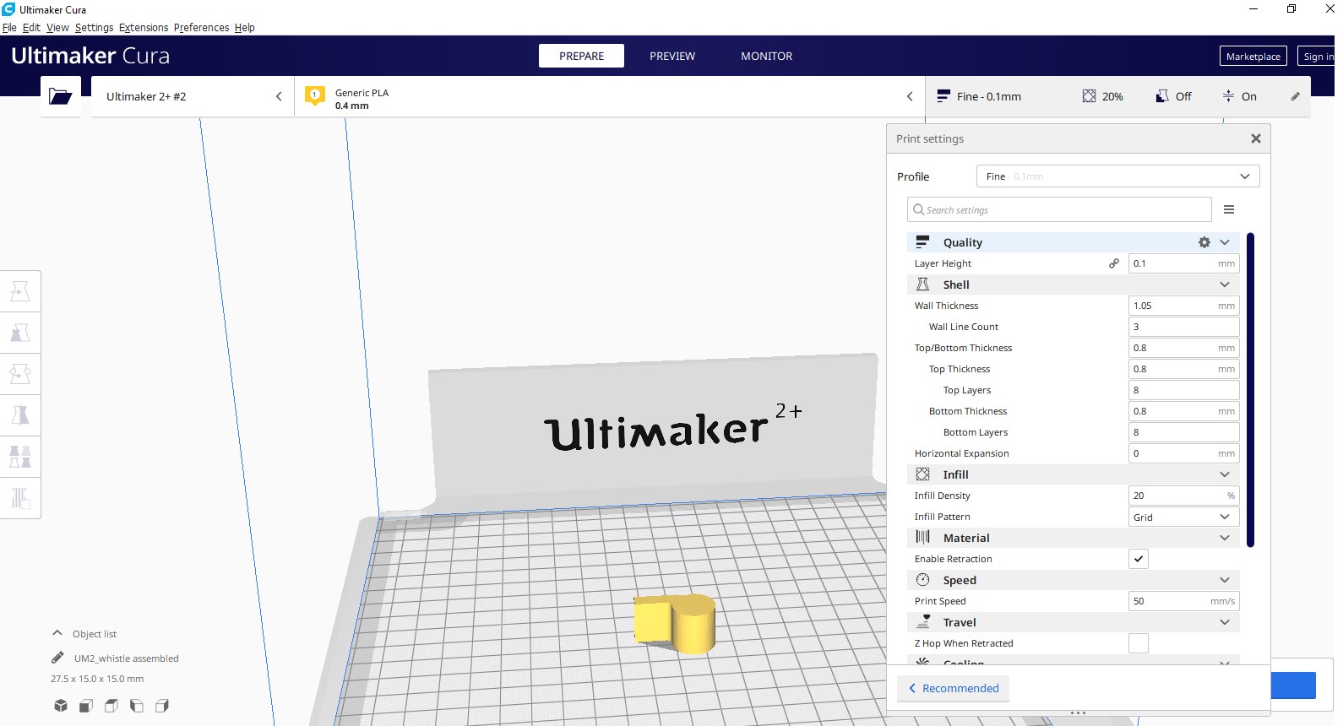Open file with the folder icon

click(60, 96)
